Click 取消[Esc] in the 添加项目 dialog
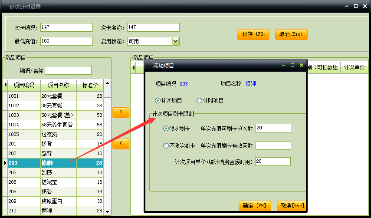371x218 pixels. click(292, 206)
